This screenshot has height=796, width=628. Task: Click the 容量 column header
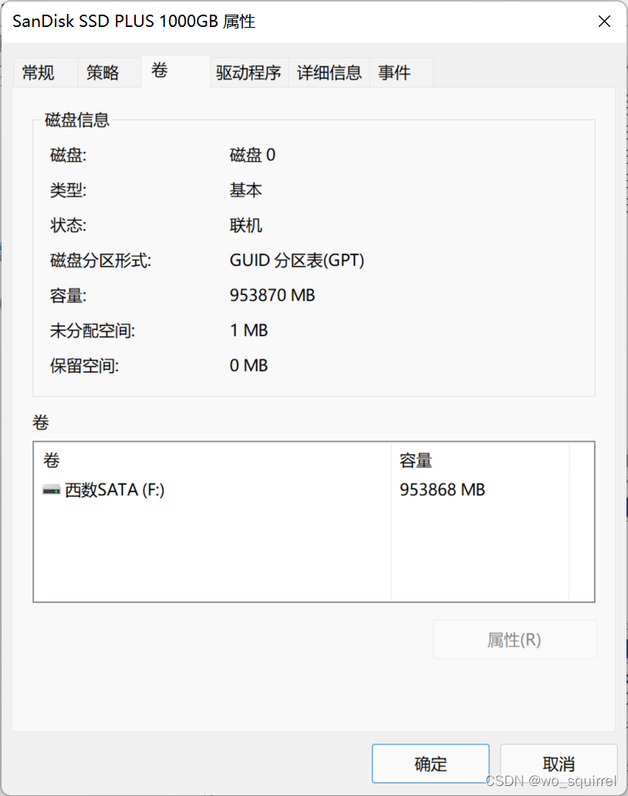pos(416,461)
